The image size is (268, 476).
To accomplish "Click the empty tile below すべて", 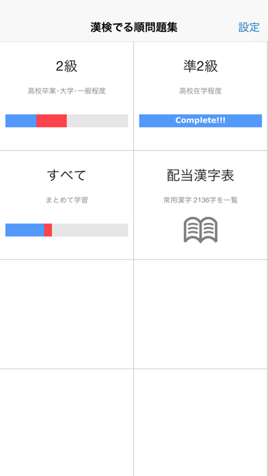I will pyautogui.click(x=66, y=314).
